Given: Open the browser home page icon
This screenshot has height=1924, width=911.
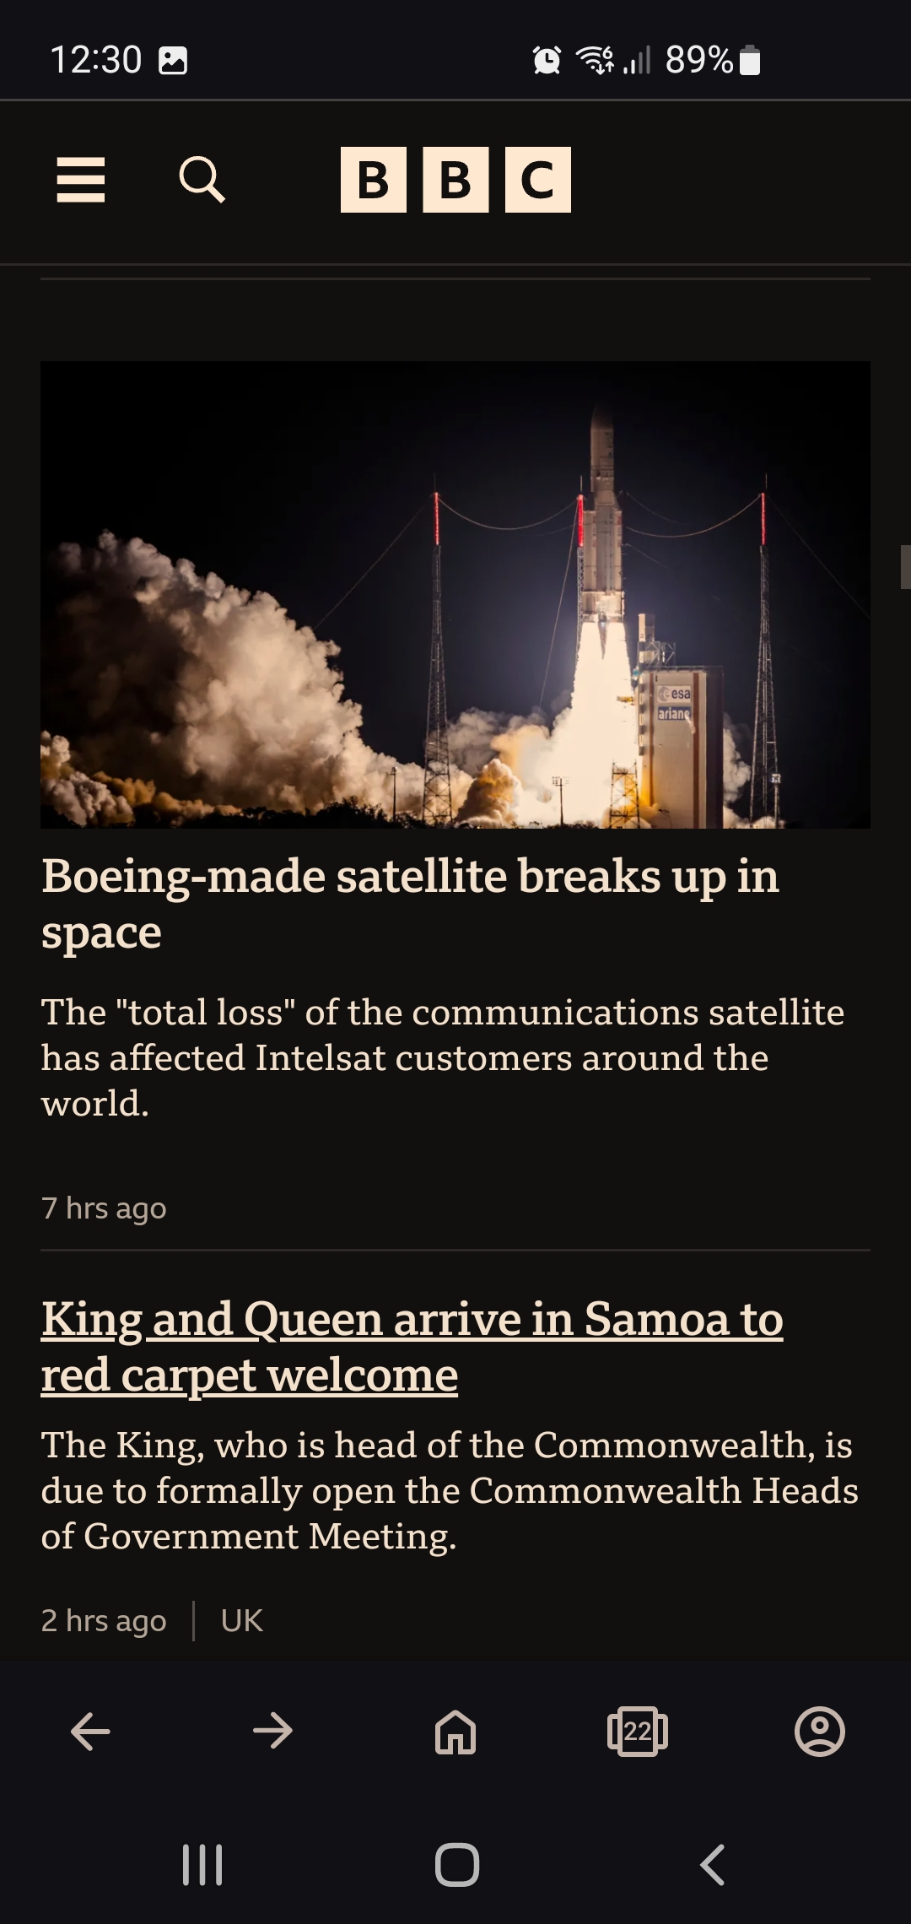Looking at the screenshot, I should (x=455, y=1732).
